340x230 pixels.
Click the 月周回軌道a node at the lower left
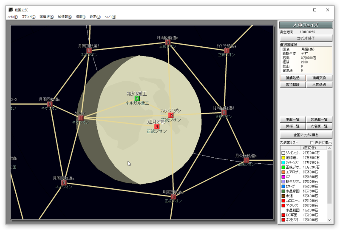(x=64, y=183)
